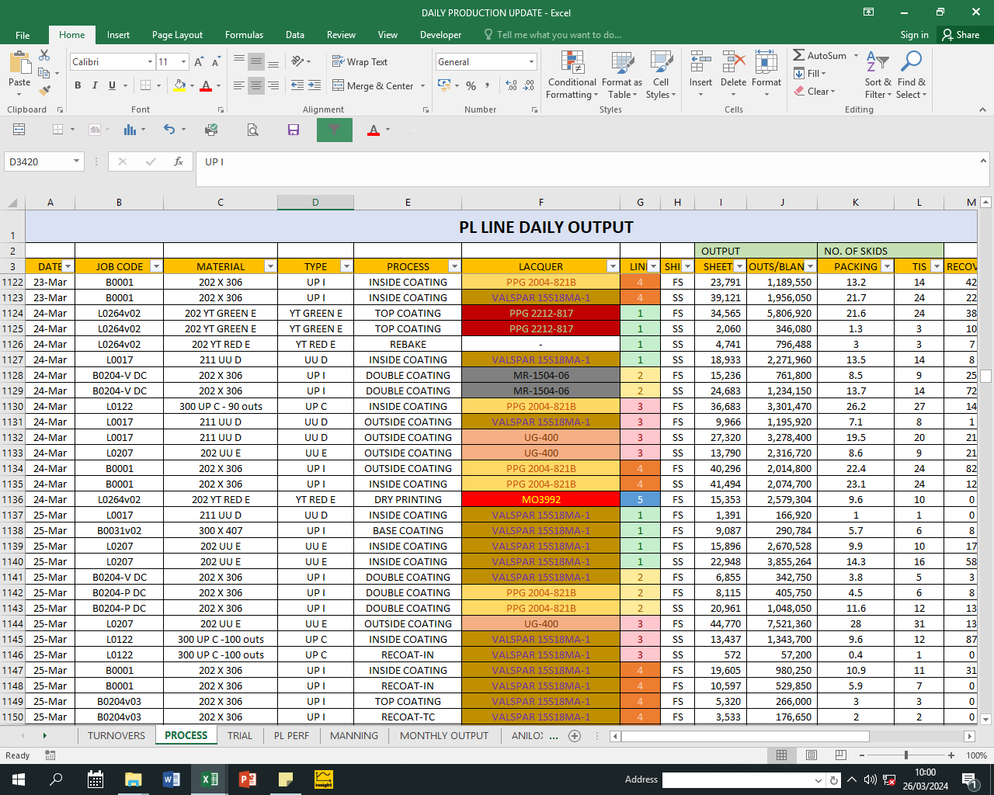
Task: Click the zoom slider handle in status bar
Action: pos(905,755)
